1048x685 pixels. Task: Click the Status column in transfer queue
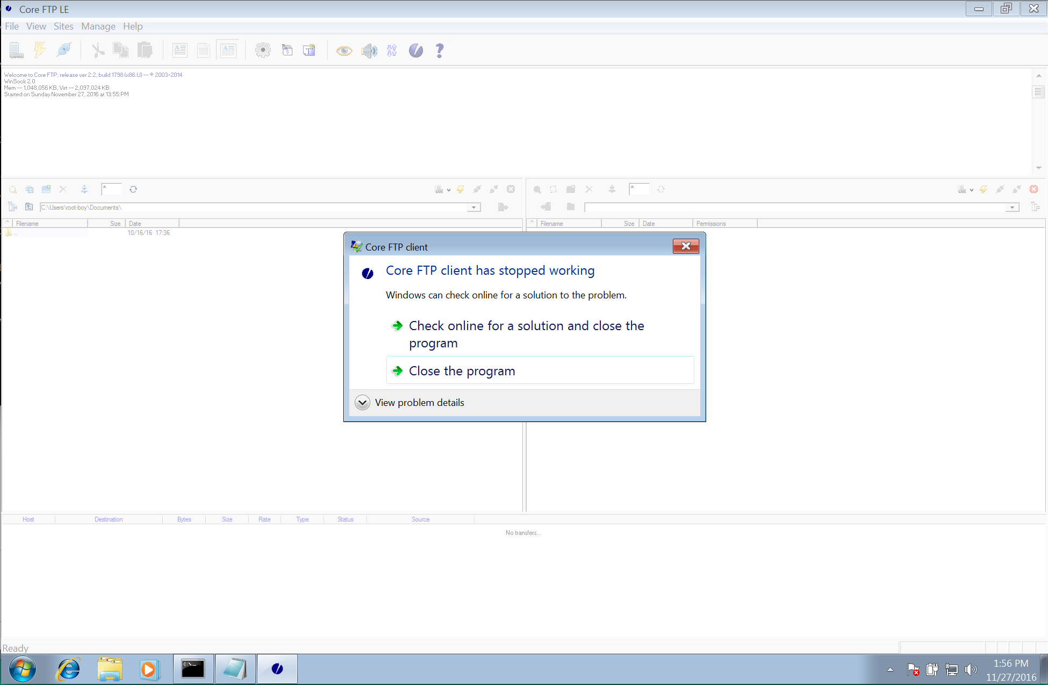click(x=346, y=519)
